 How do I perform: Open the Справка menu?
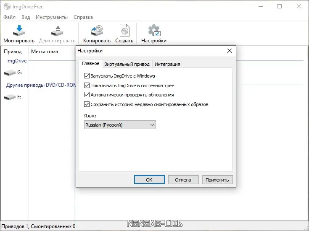[x=83, y=17]
